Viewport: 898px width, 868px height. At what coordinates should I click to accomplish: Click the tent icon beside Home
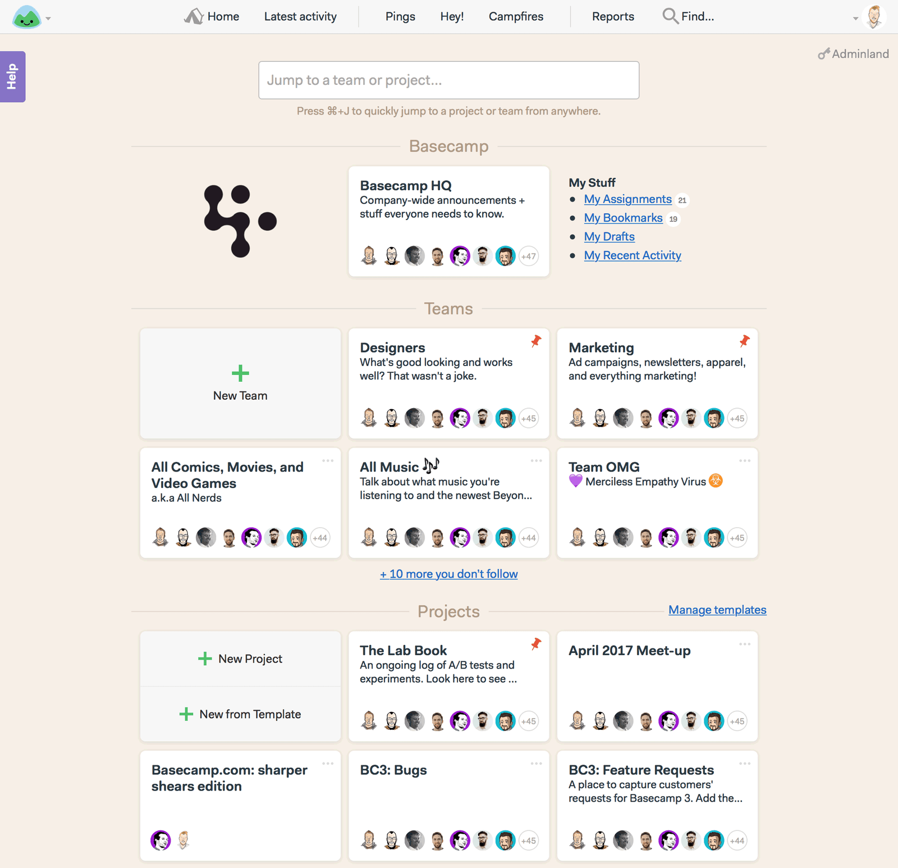pyautogui.click(x=194, y=16)
